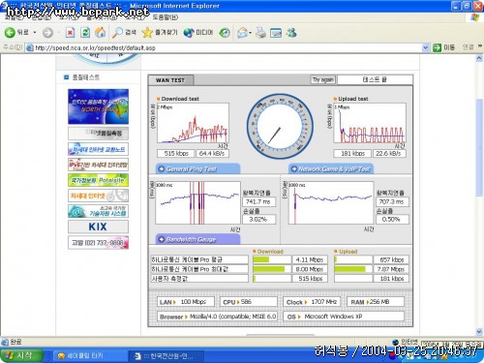Click the Back arrow icon in the toolbar
The image size is (484, 363).
click(x=10, y=32)
